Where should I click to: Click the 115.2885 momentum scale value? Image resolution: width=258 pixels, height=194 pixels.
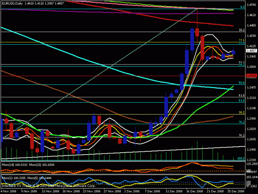tap(252, 164)
